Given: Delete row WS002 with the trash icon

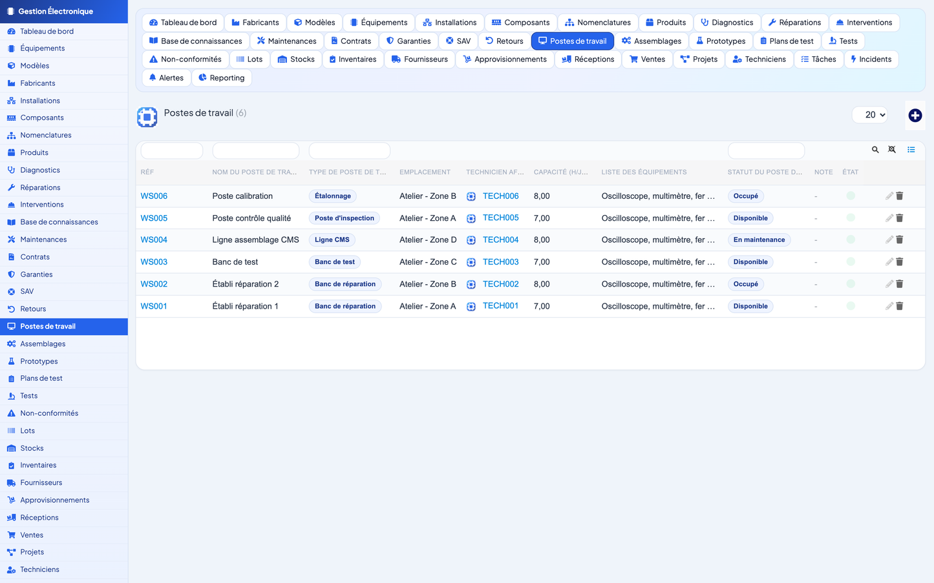Looking at the screenshot, I should pos(900,284).
